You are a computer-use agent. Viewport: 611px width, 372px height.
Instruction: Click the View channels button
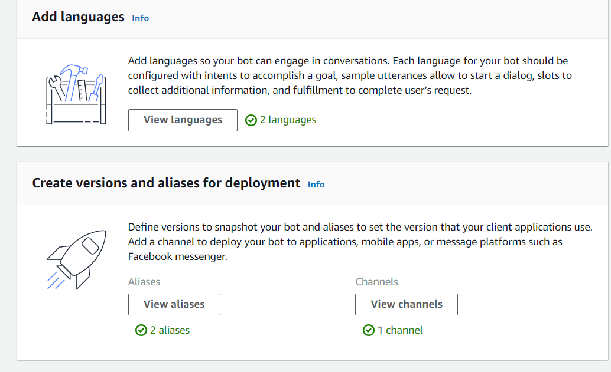click(406, 304)
